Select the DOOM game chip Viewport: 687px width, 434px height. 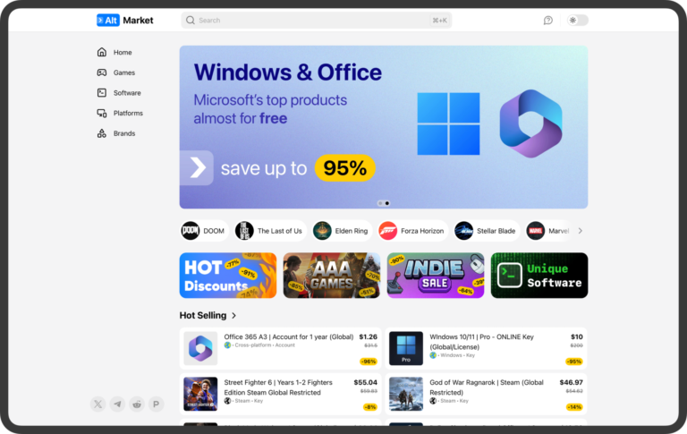coord(204,231)
